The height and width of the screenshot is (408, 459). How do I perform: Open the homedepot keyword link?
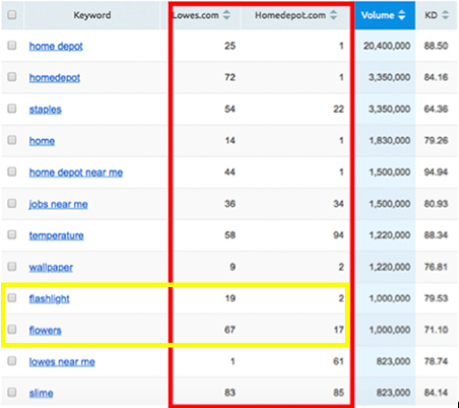(54, 78)
